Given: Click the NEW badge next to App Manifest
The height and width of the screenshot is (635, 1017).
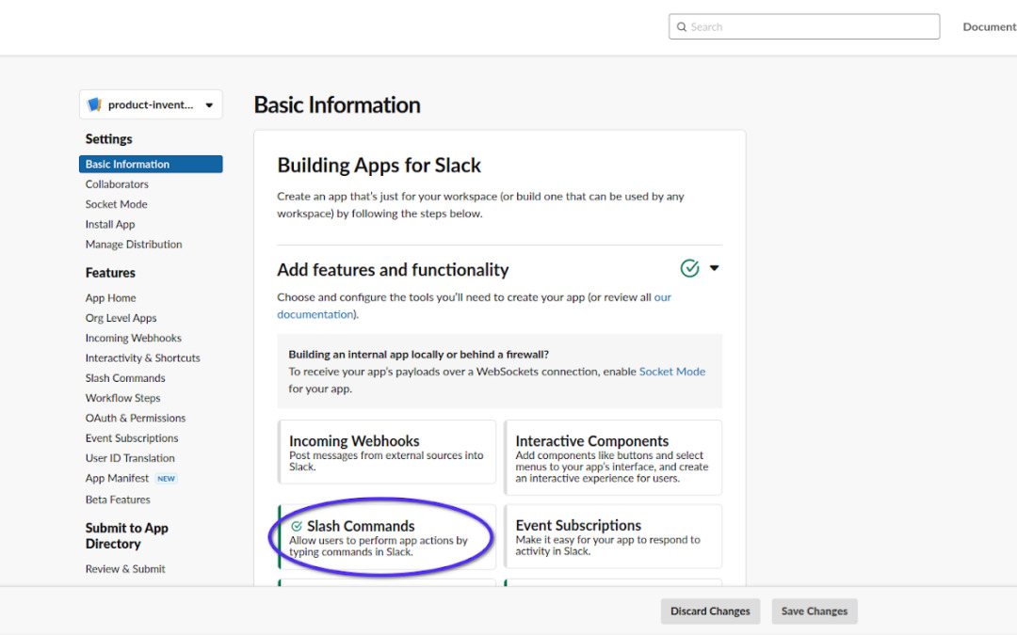Looking at the screenshot, I should pos(166,479).
